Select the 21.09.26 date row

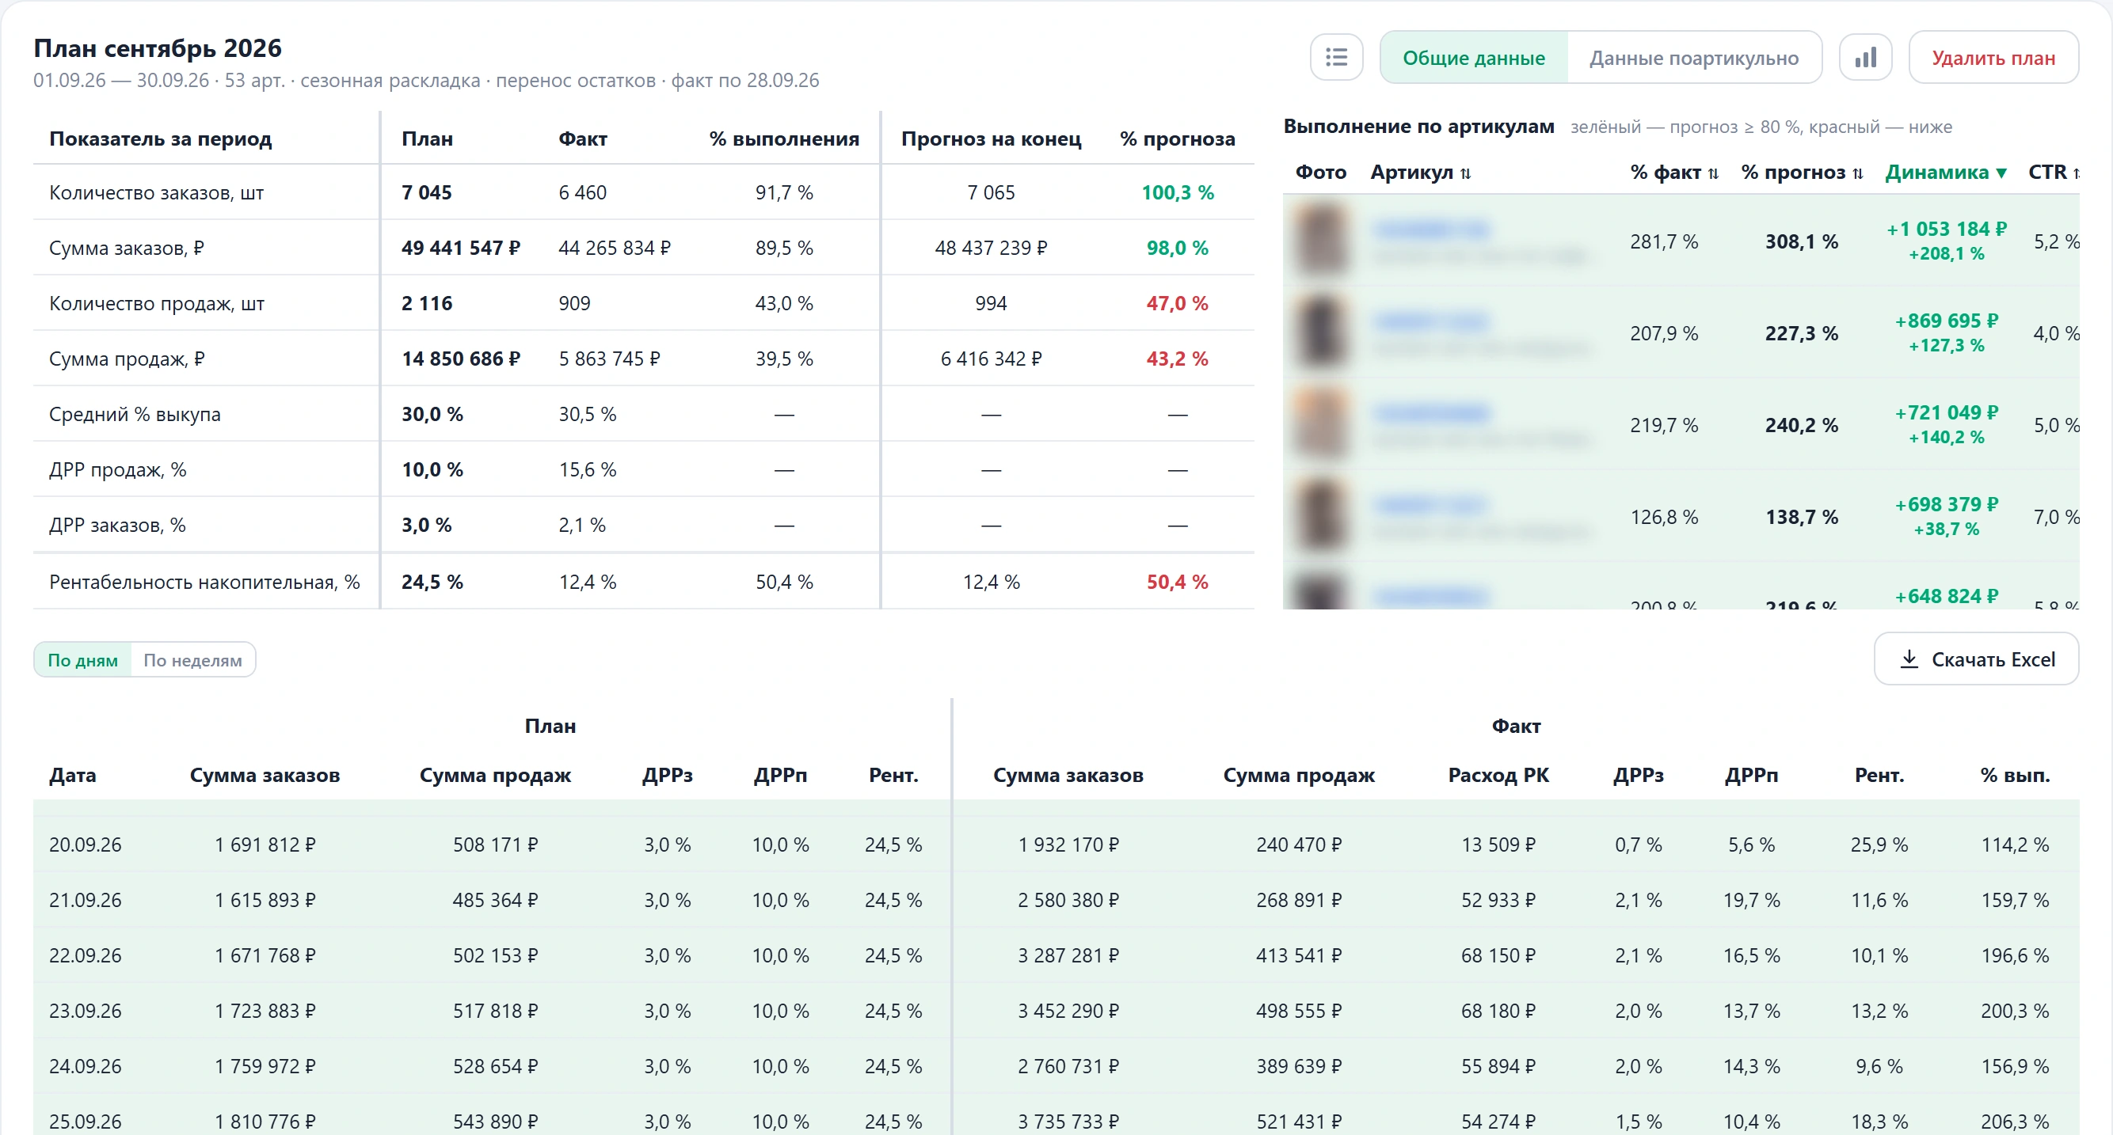1056,900
